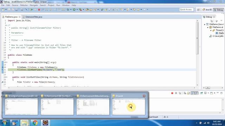The height and width of the screenshot is (126, 225).
Task: Open the Open Console dropdown arrow
Action: coord(214,93)
